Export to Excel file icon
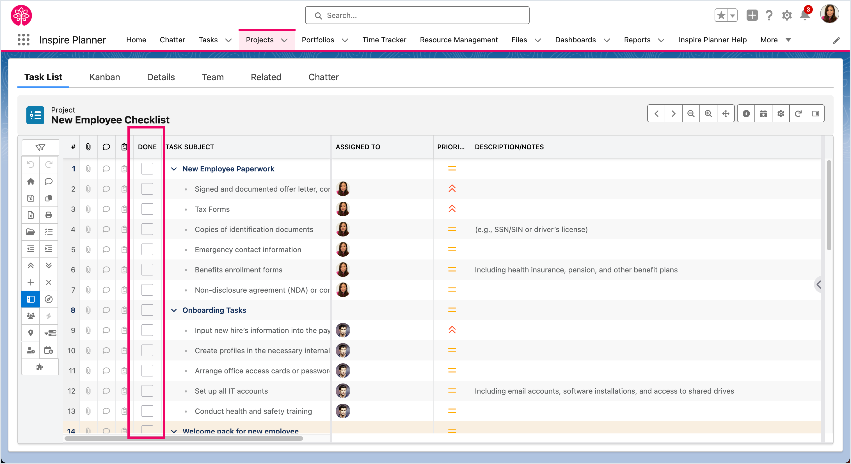The image size is (851, 464). 31,215
